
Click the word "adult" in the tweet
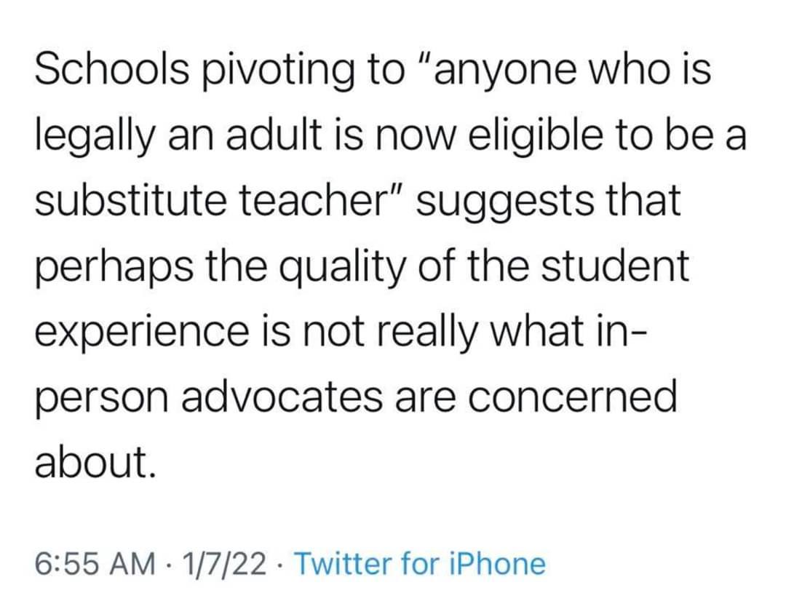(274, 136)
